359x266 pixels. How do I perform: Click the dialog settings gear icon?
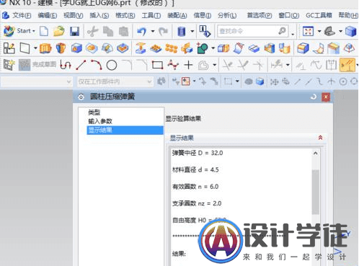(81, 97)
